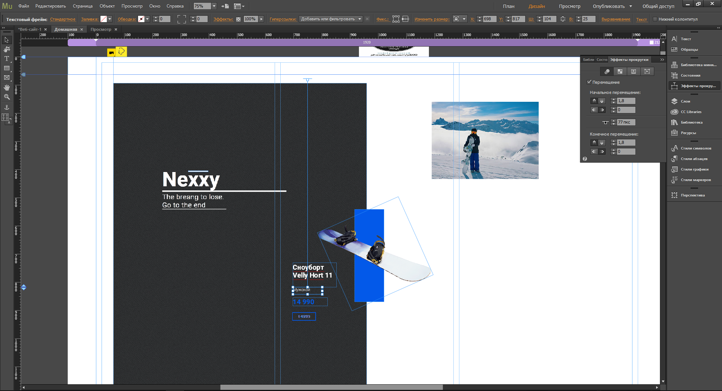The image size is (722, 391).
Task: Switch to the Motion scroll-effect tab icon
Action: pos(607,71)
